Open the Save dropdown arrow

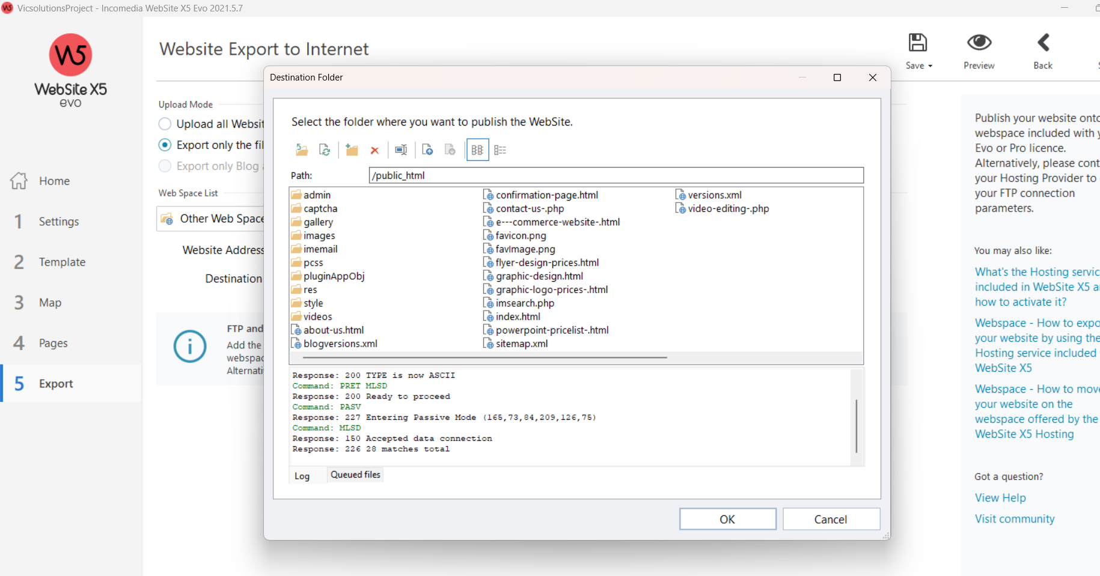(930, 66)
